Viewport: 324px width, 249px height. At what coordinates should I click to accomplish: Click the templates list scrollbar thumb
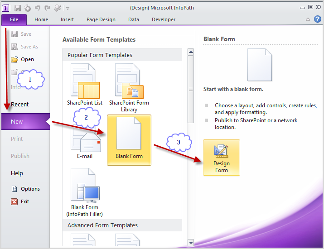click(x=191, y=89)
